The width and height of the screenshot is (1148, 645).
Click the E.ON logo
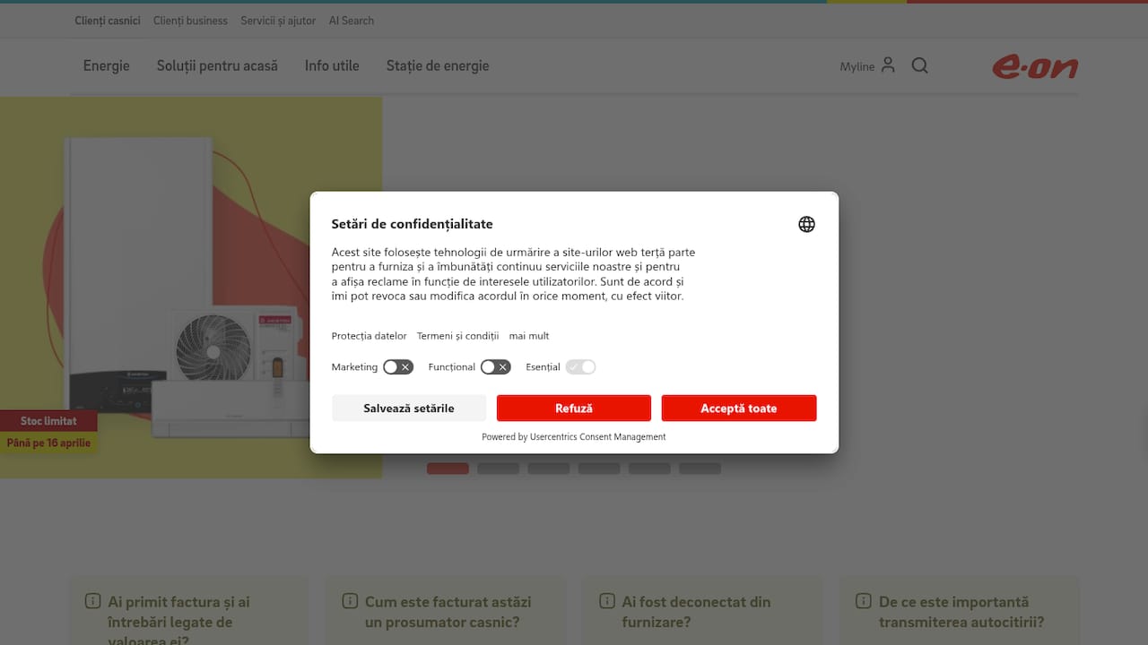click(1035, 65)
